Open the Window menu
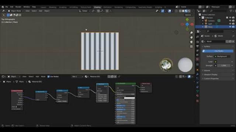Viewport: 236px width, 132px height. click(27, 7)
